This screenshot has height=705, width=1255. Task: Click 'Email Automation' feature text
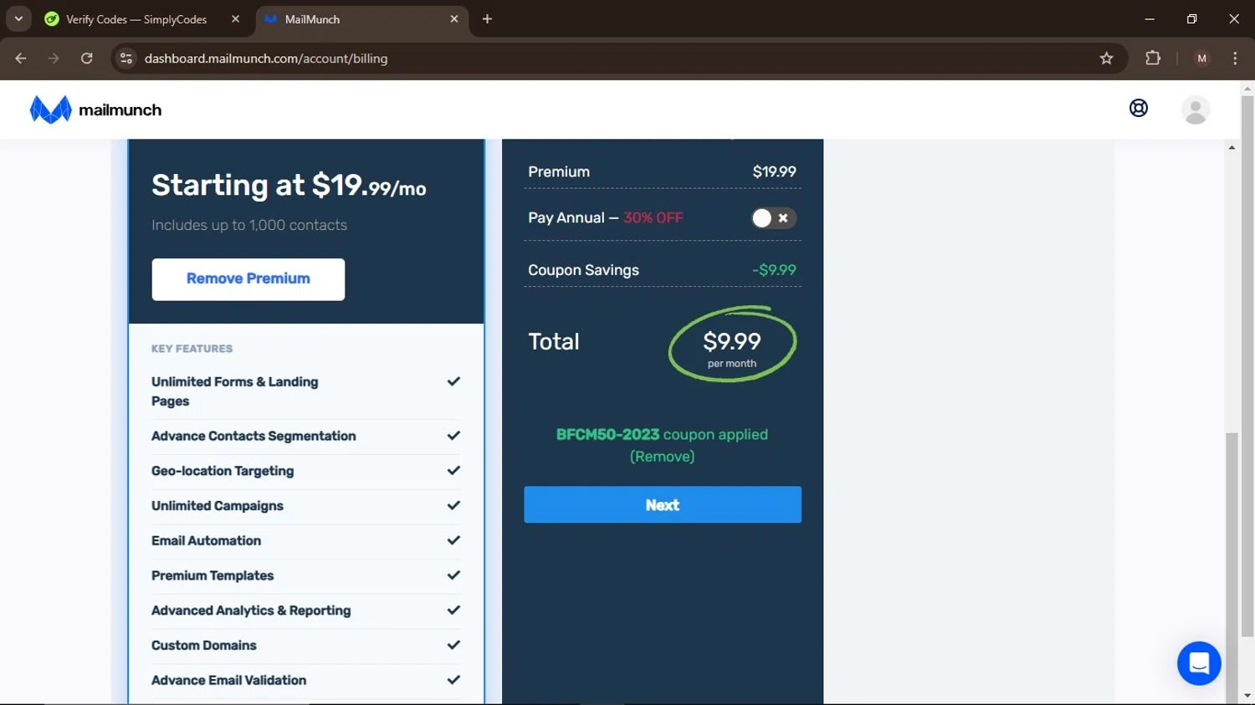tap(206, 541)
